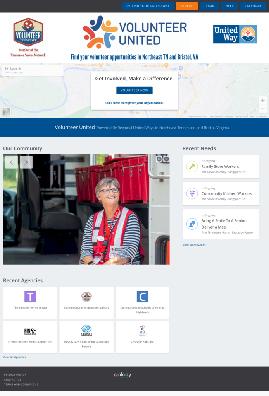This screenshot has width=269, height=396.
Task: Play the Our Community slideshow
Action: click(x=159, y=159)
